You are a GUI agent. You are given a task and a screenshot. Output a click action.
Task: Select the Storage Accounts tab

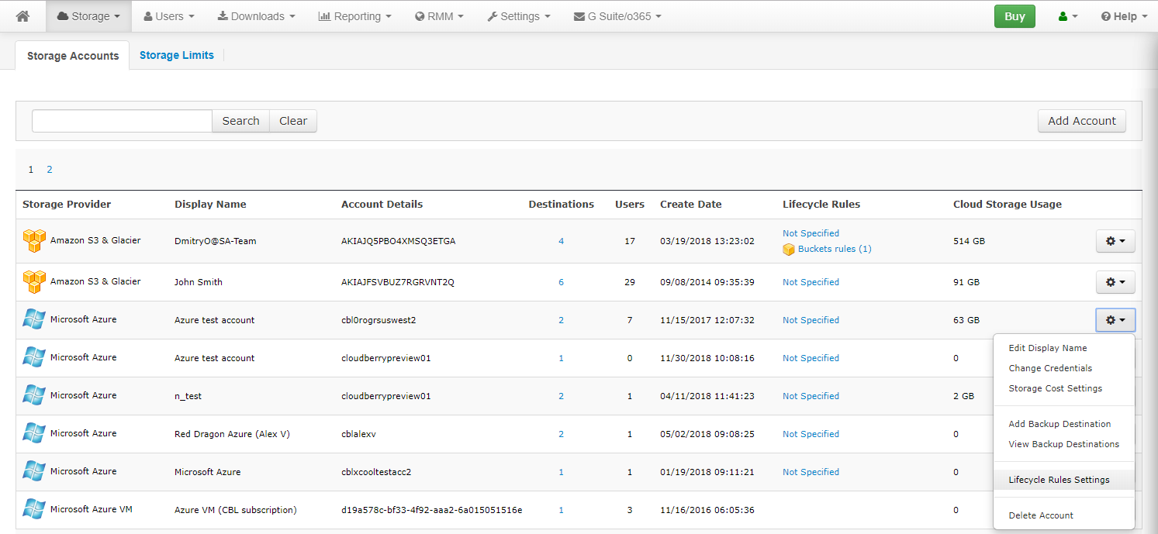tap(73, 56)
